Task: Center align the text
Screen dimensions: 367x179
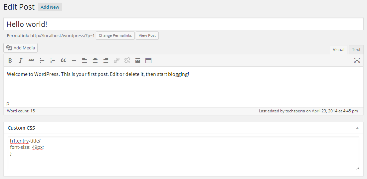Action: coord(95,61)
